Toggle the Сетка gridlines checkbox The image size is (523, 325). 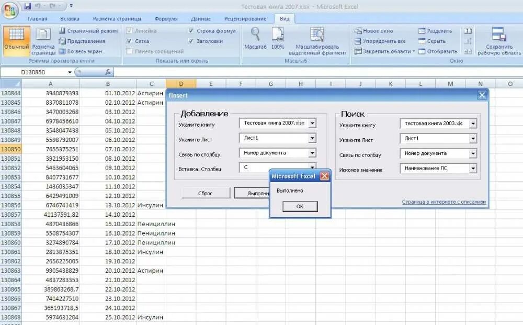[129, 41]
